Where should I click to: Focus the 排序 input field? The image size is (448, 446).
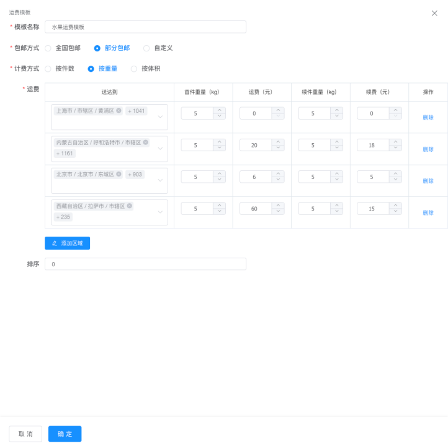[x=145, y=264]
